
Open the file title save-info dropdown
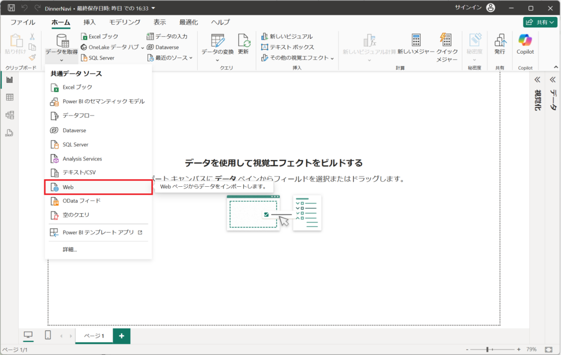153,8
